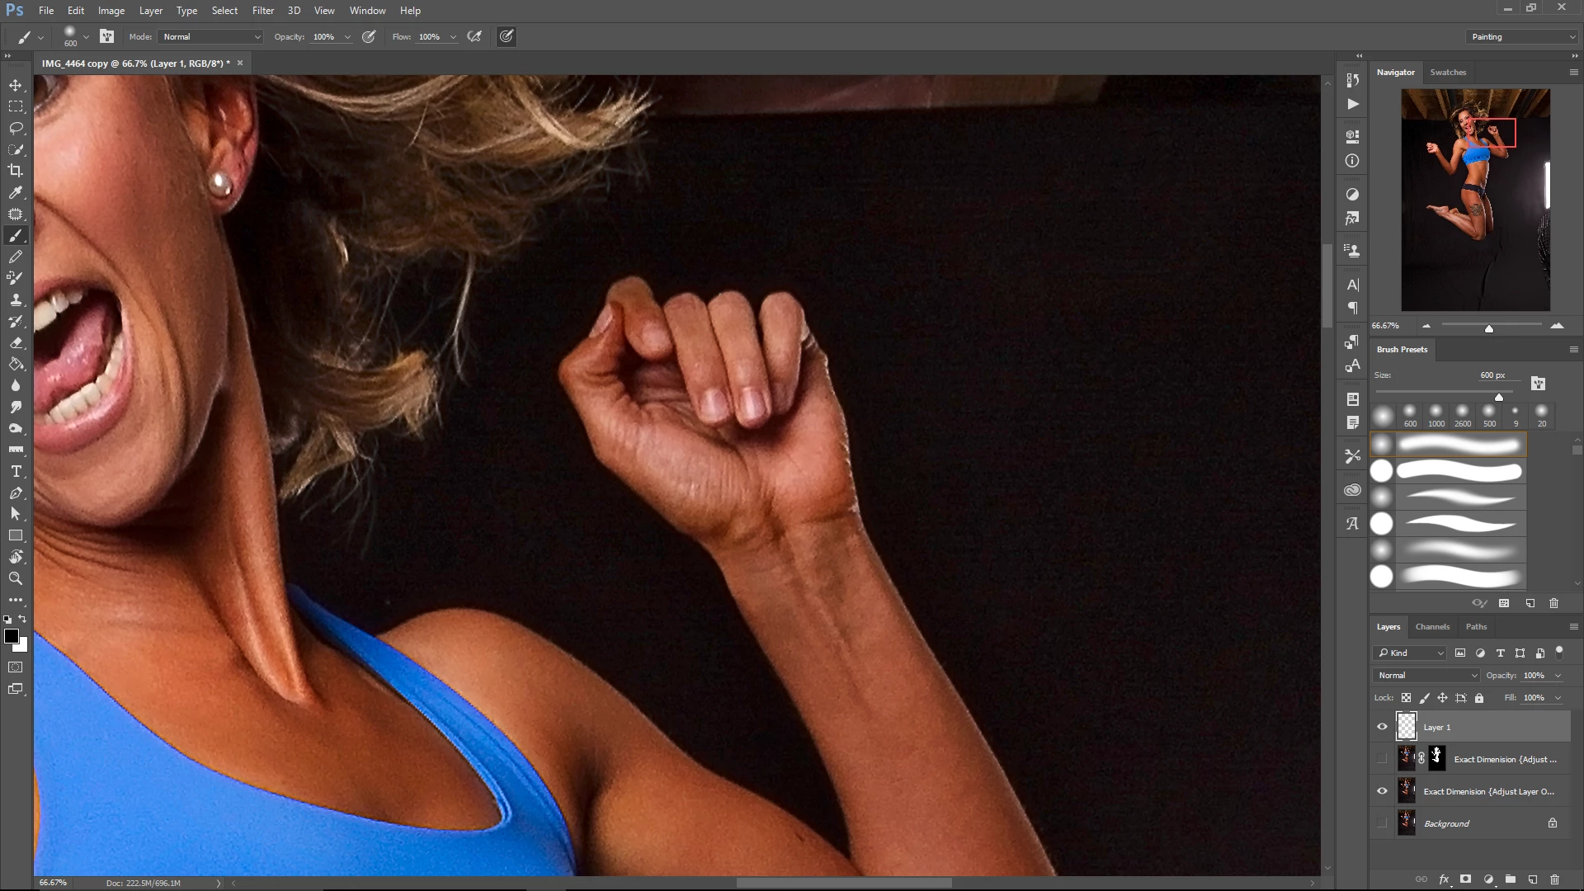Select the Clone Stamp tool
1584x891 pixels.
16,299
